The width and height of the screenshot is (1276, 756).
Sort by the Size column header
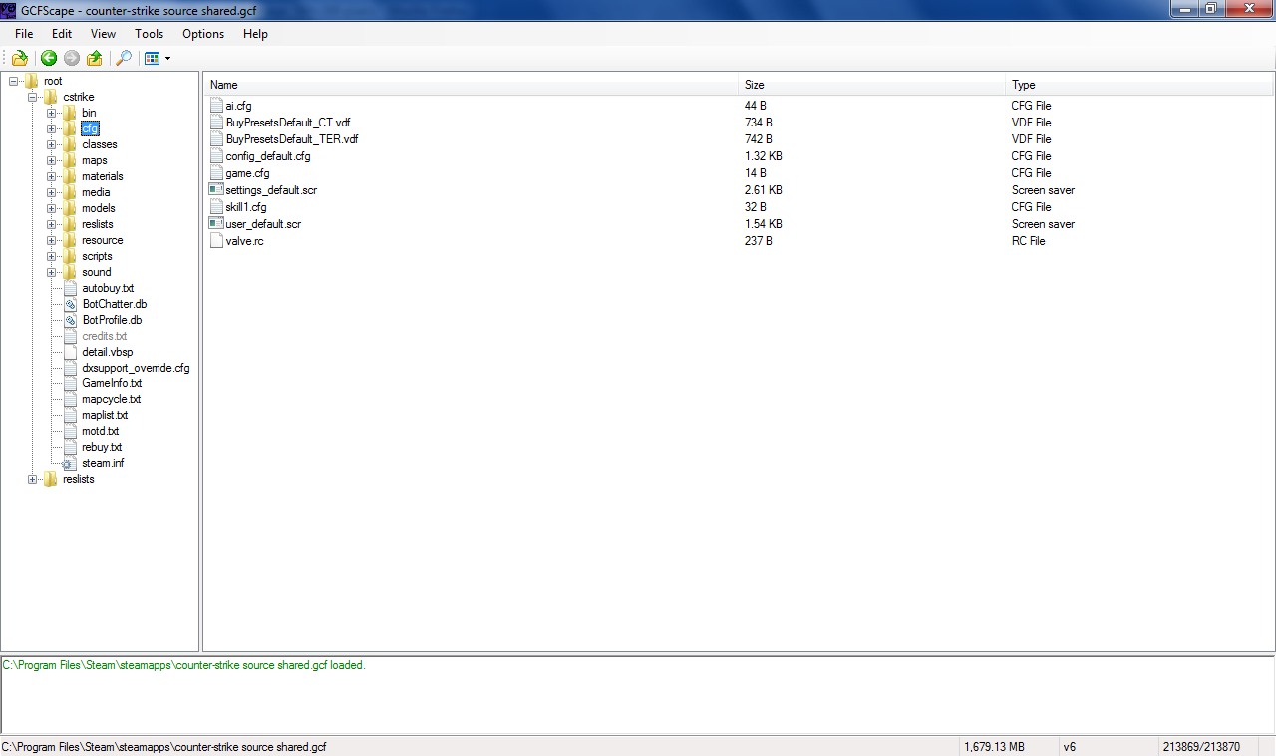[x=873, y=85]
